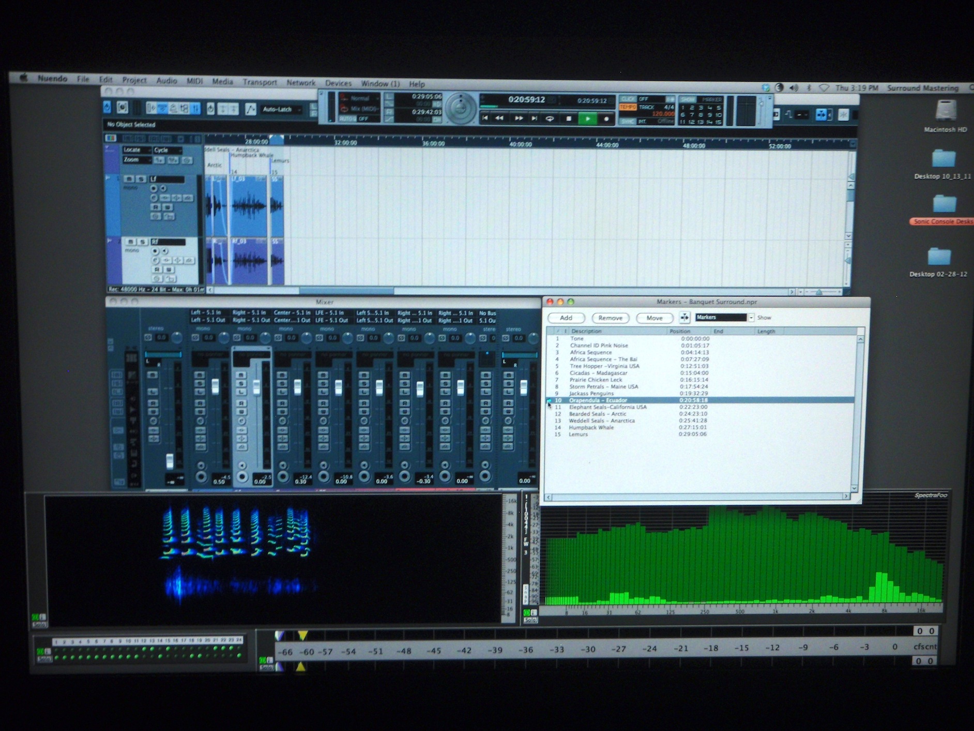Viewport: 974px width, 731px height.
Task: Open the Devices menu
Action: [x=338, y=83]
